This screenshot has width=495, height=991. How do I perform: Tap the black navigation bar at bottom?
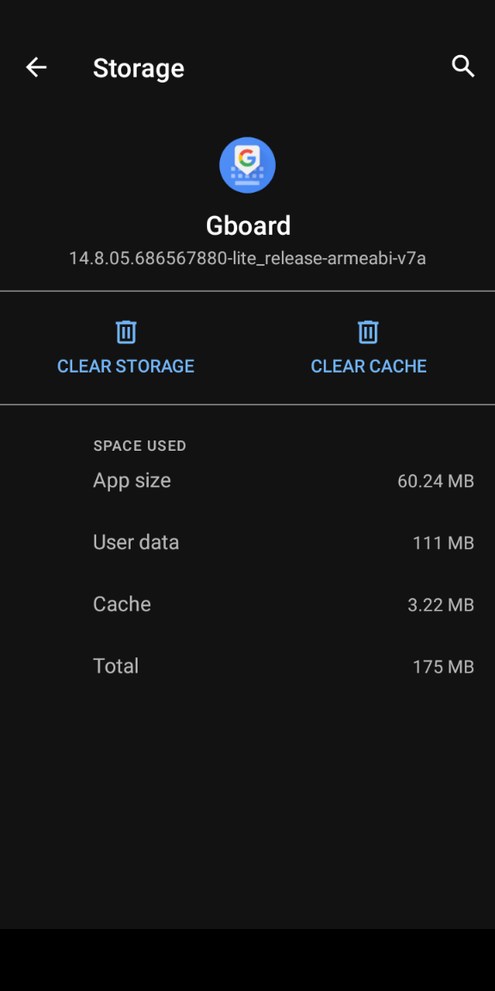(247, 960)
